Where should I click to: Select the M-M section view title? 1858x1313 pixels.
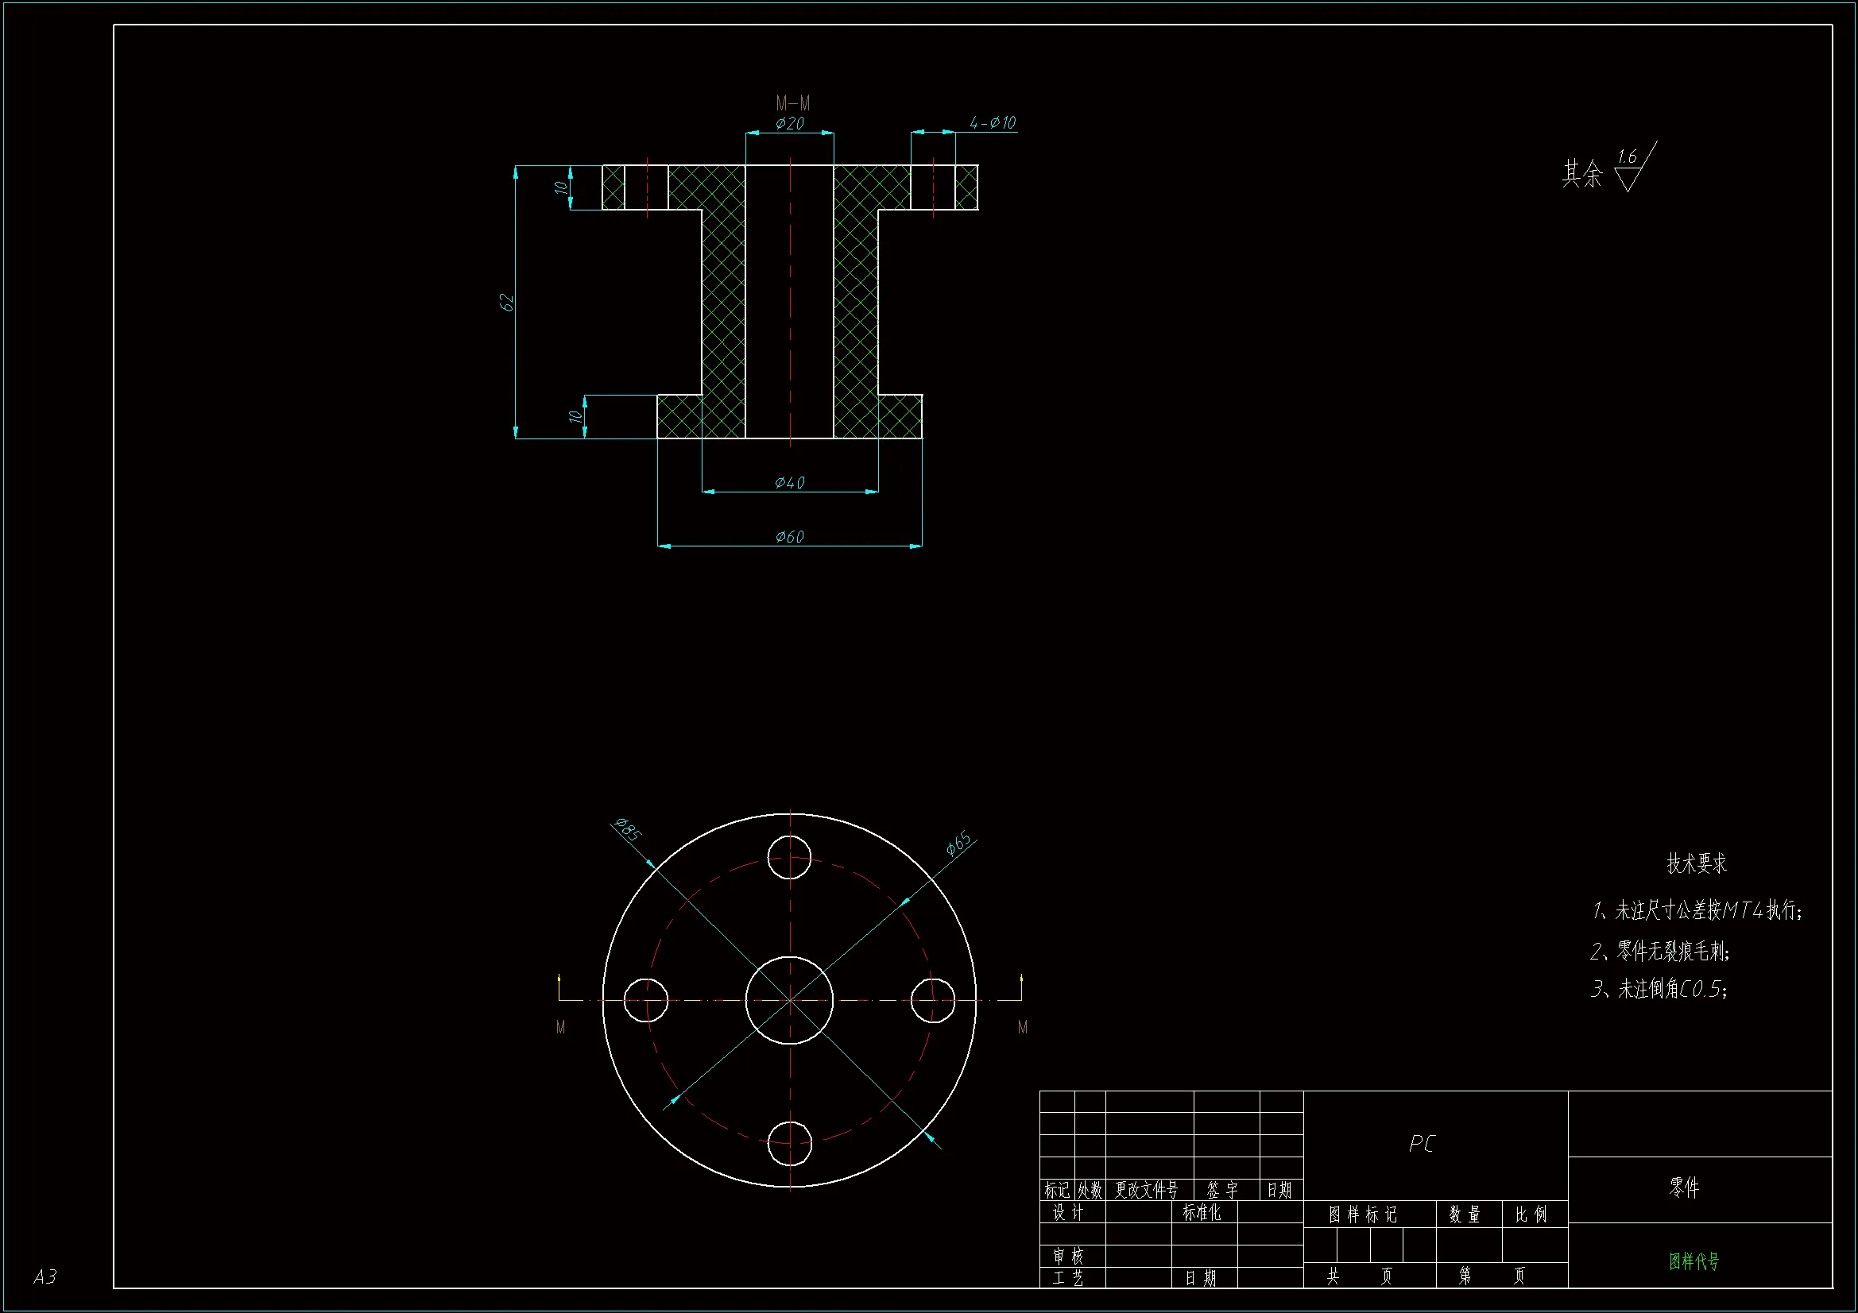[792, 102]
